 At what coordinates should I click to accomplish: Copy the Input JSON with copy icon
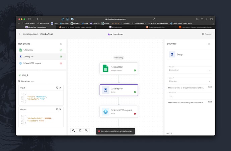[x=57, y=88]
